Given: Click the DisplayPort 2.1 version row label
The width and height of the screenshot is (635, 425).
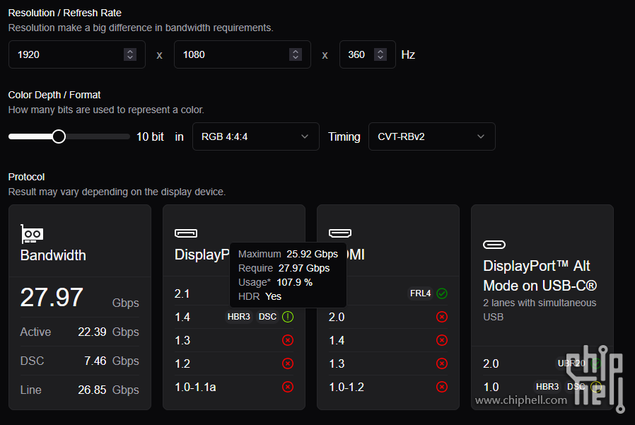Looking at the screenshot, I should pyautogui.click(x=182, y=293).
